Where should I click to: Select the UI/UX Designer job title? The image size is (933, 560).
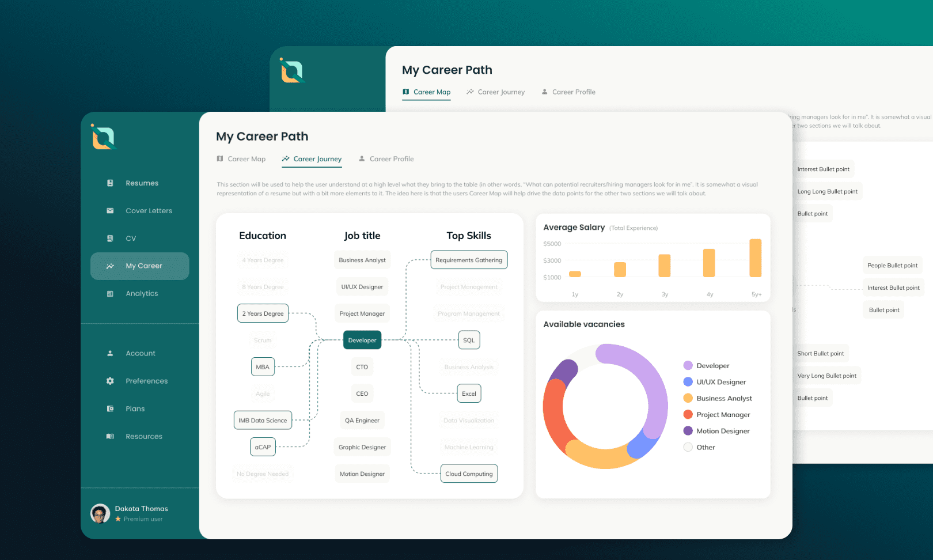point(362,287)
